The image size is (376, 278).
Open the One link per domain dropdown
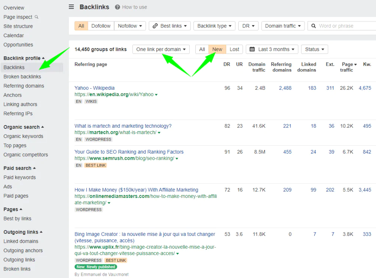(161, 49)
